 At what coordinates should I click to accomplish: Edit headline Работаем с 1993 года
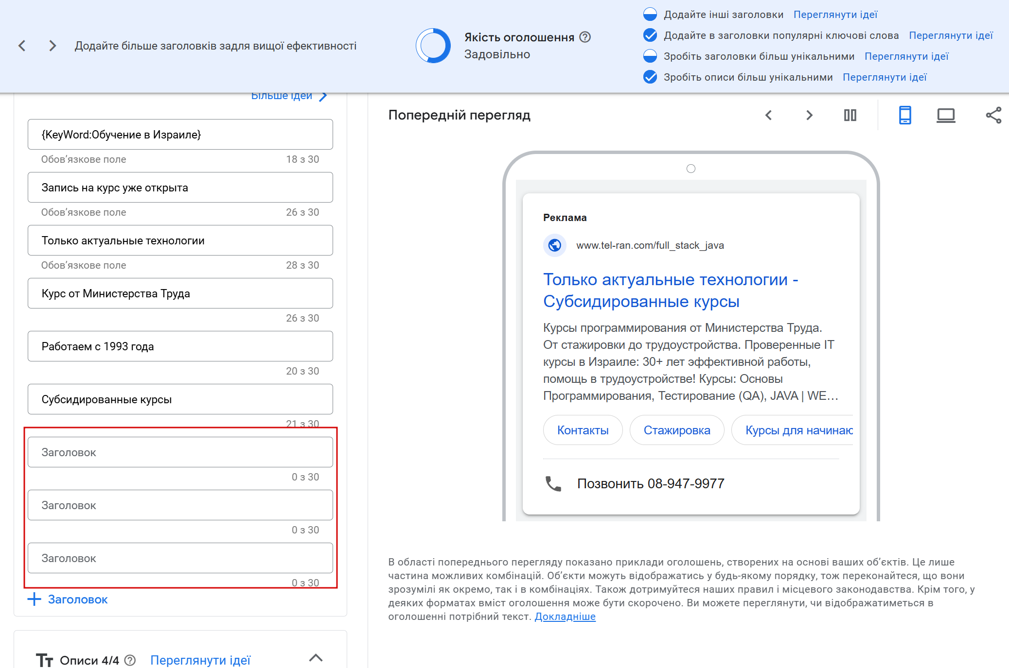click(180, 346)
